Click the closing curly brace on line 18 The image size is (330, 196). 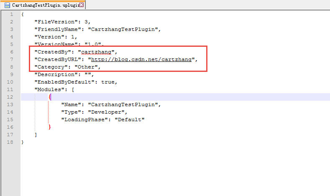point(23,142)
